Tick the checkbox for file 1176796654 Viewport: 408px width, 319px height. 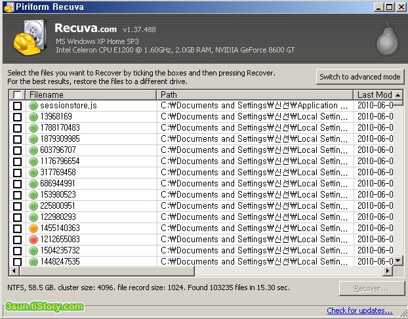click(x=18, y=161)
